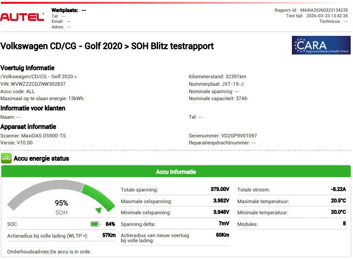Click the SOH gauge green pointer arrow

tap(99, 210)
